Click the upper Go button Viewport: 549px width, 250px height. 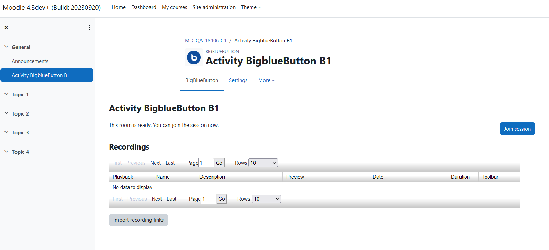pos(219,163)
